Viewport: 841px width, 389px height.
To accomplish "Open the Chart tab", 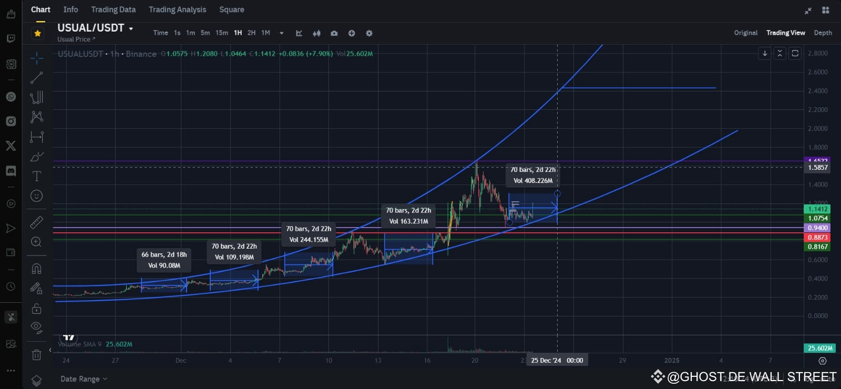I will point(40,9).
